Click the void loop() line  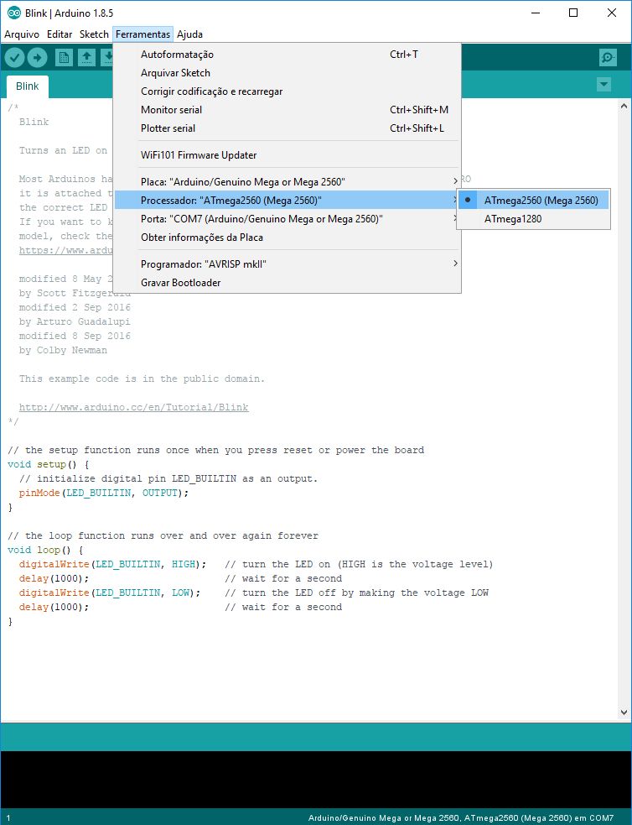click(x=45, y=550)
